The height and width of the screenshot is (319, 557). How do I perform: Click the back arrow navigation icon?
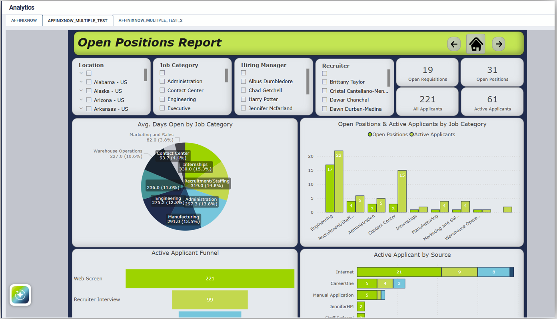pyautogui.click(x=454, y=44)
